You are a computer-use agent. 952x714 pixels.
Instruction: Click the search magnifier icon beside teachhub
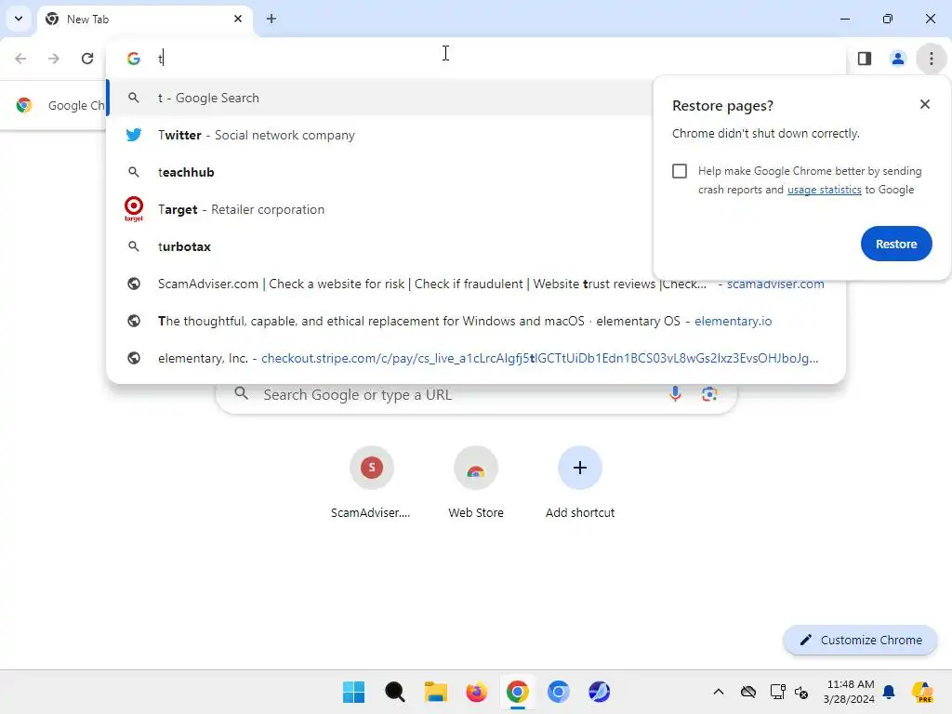[134, 172]
